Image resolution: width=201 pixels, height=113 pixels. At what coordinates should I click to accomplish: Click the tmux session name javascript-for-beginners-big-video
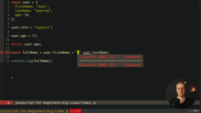[32, 111]
